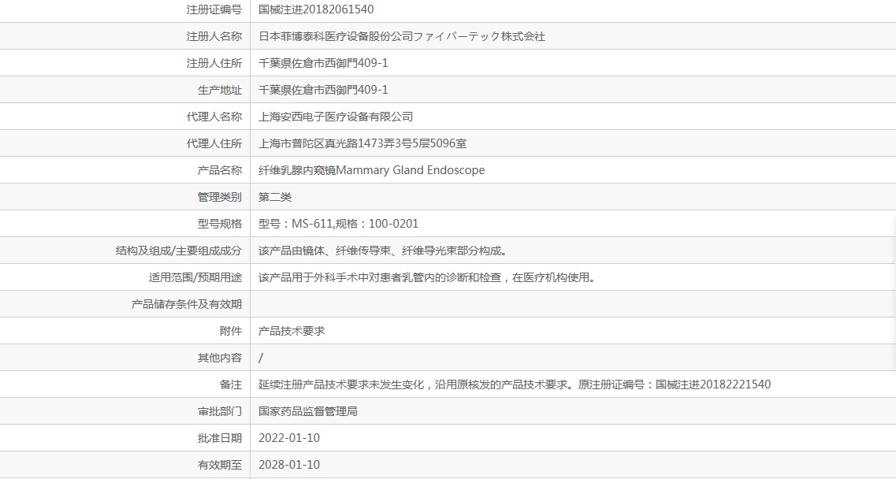The width and height of the screenshot is (896, 479).
Task: Click the 有效期至 label
Action: point(220,465)
